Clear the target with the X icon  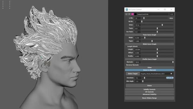point(171,74)
